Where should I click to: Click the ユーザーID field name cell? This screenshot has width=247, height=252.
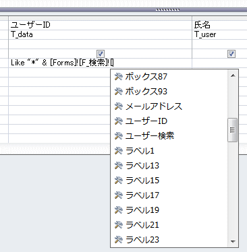coord(101,25)
